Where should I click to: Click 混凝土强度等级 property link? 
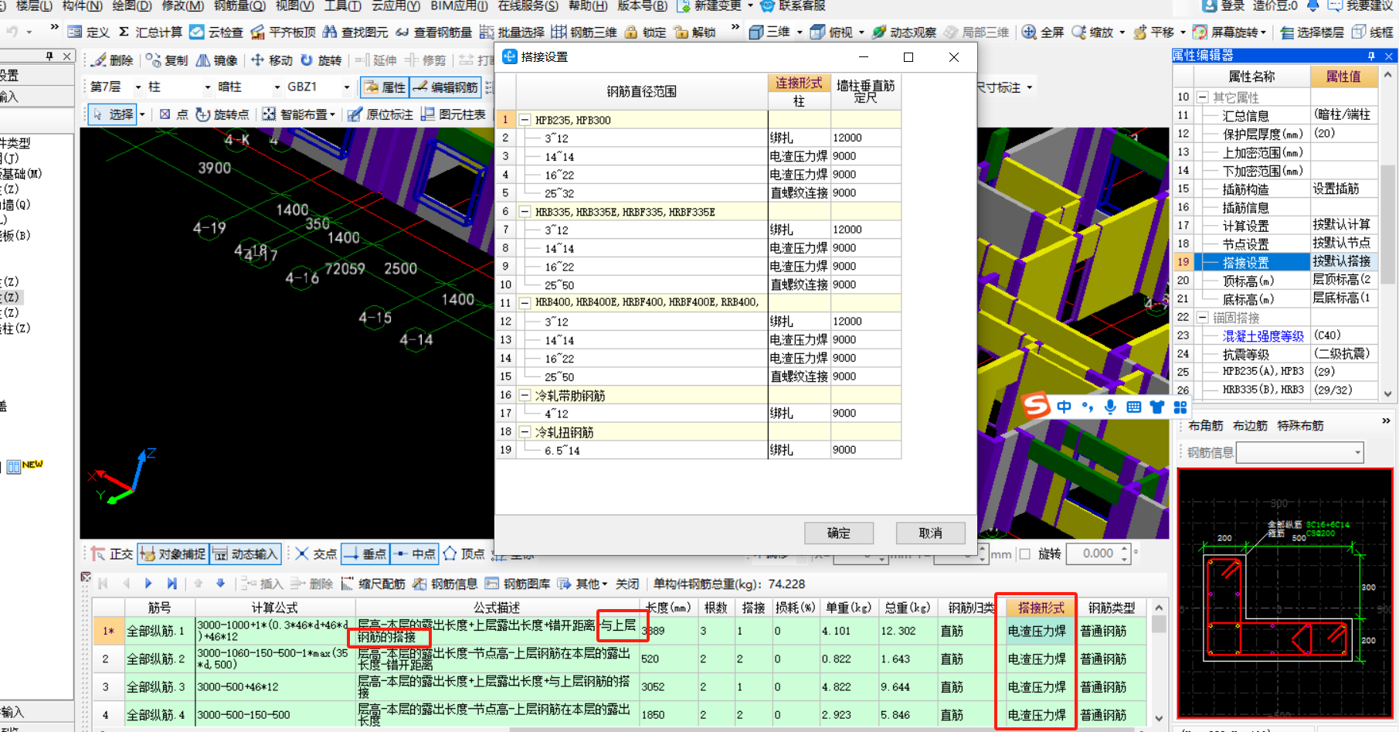point(1263,335)
